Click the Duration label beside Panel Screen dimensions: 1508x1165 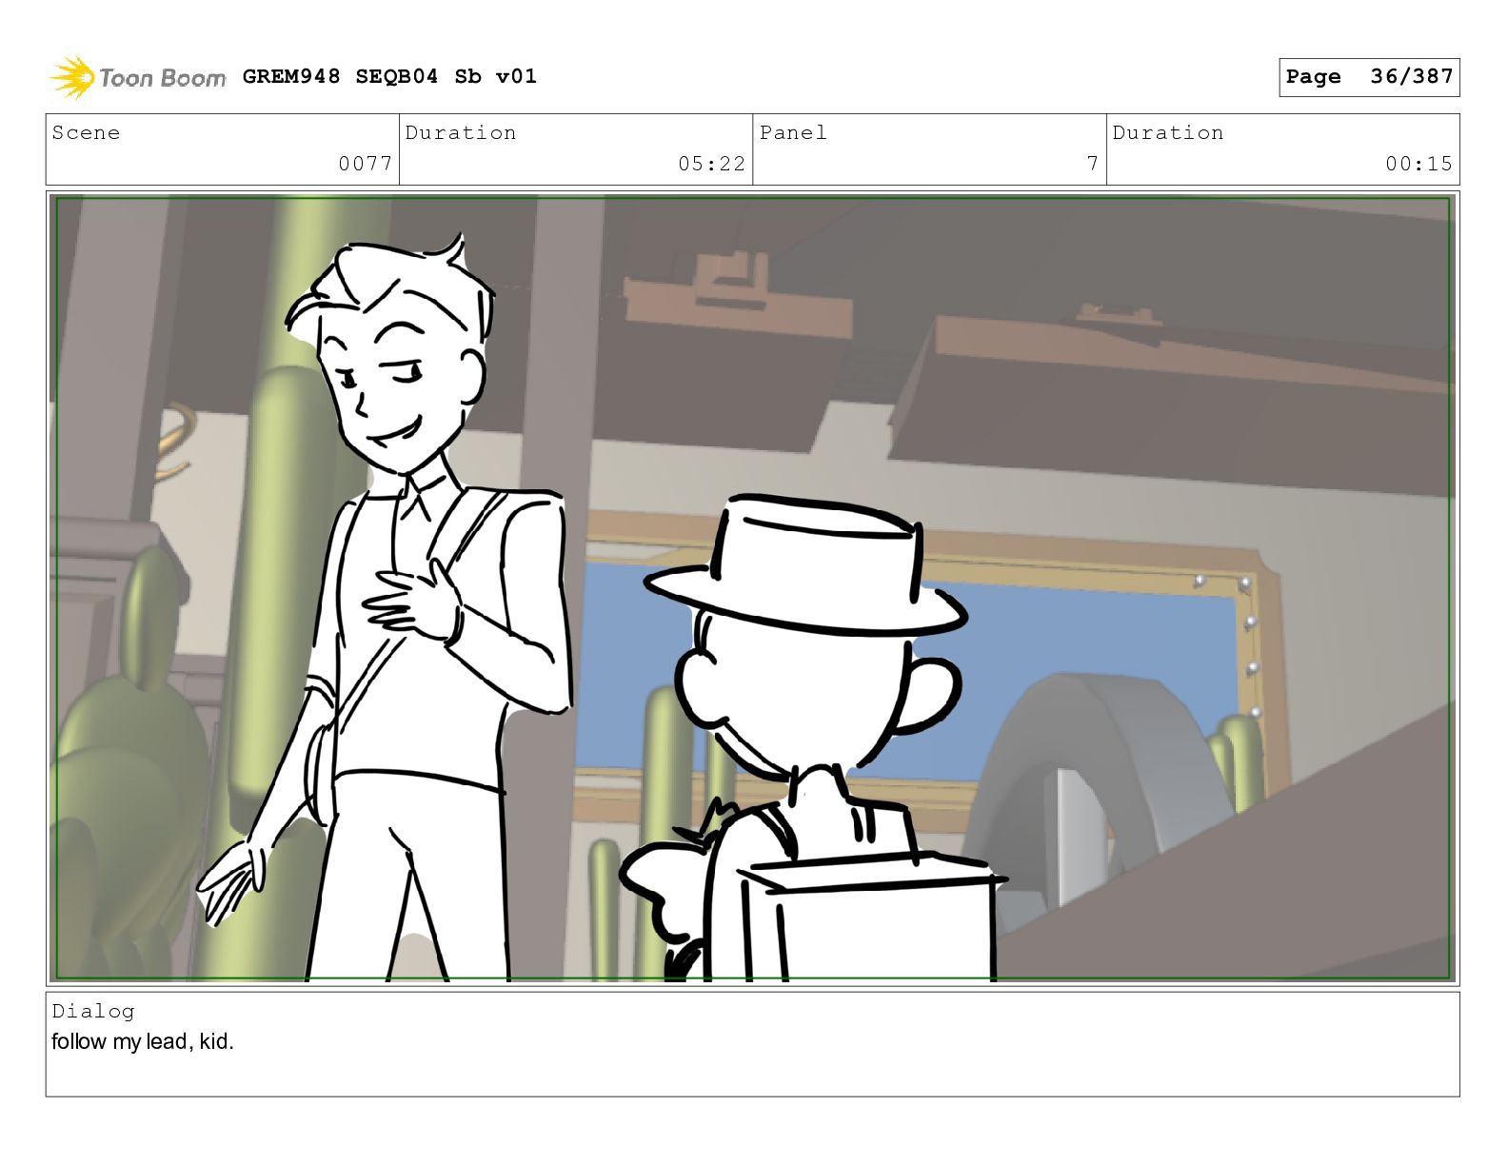1168,132
